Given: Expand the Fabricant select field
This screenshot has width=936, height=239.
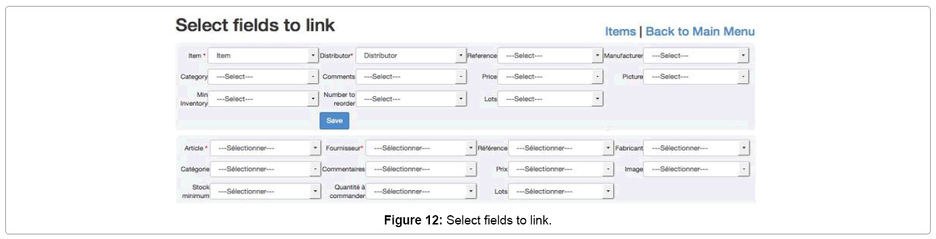Looking at the screenshot, I should coord(697,149).
